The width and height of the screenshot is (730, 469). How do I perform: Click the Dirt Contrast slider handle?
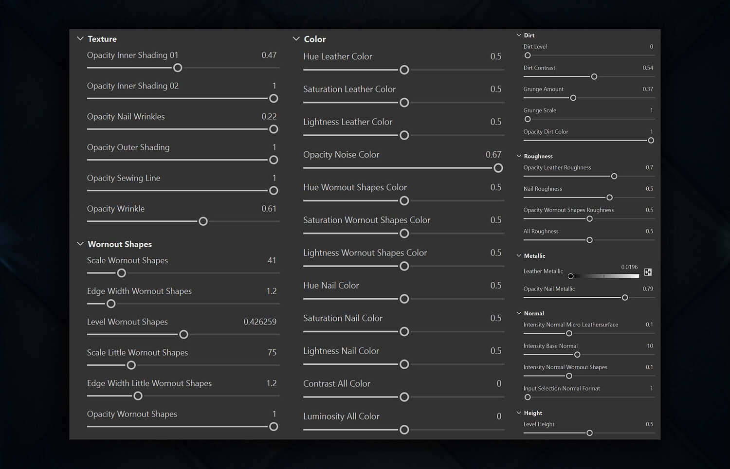pyautogui.click(x=594, y=77)
